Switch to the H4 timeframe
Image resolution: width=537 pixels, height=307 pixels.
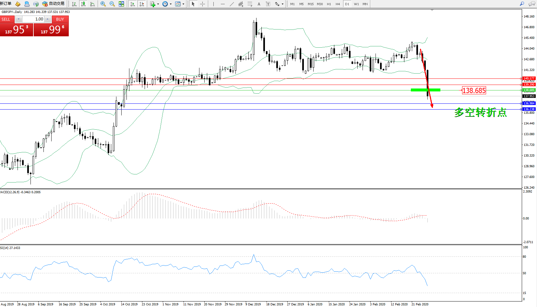338,4
